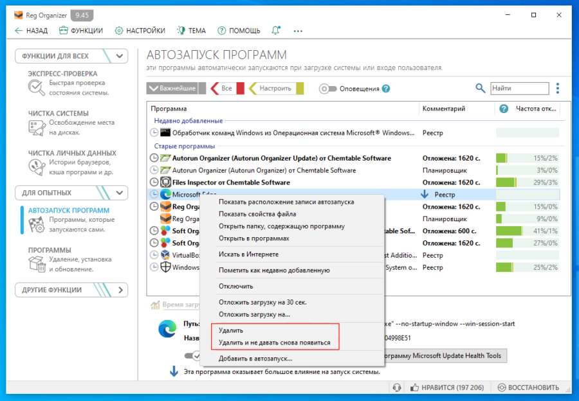The height and width of the screenshot is (401, 579).
Task: Open the three-dots overflow menu in toolbar
Action: point(298,31)
